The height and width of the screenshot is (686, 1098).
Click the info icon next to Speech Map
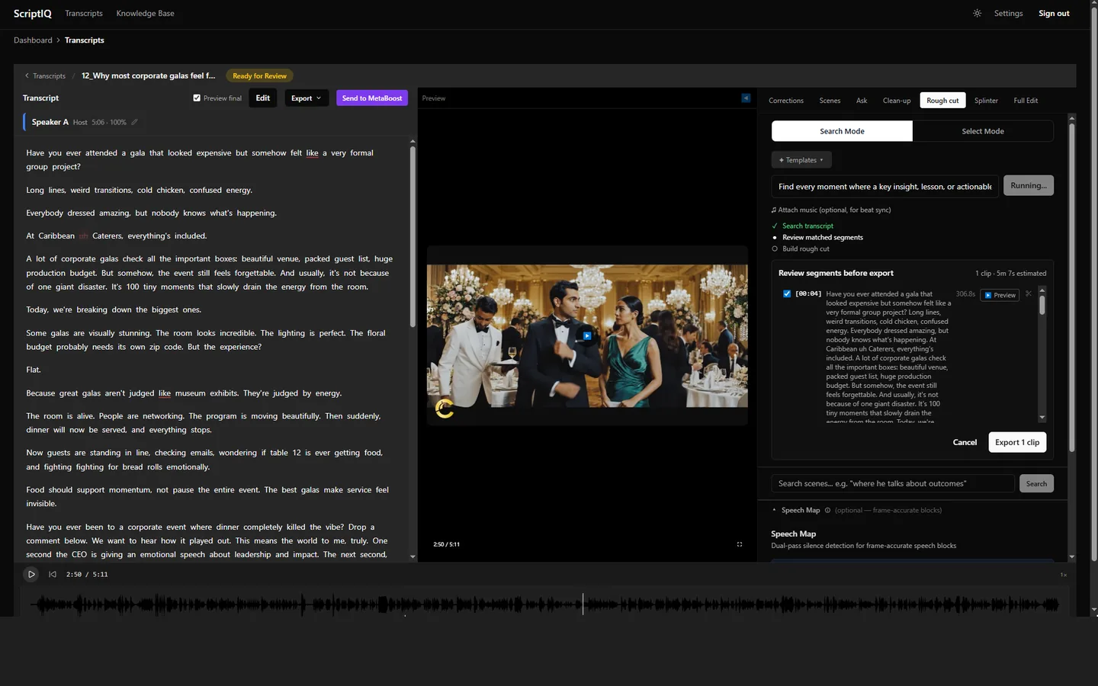pyautogui.click(x=827, y=511)
